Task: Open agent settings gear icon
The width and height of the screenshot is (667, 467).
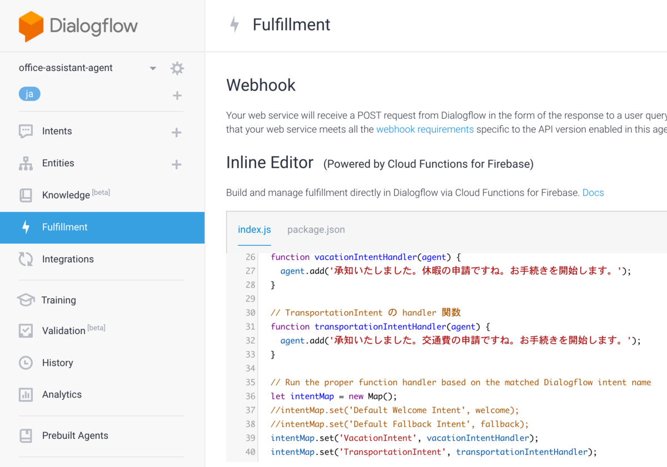Action: pos(177,68)
